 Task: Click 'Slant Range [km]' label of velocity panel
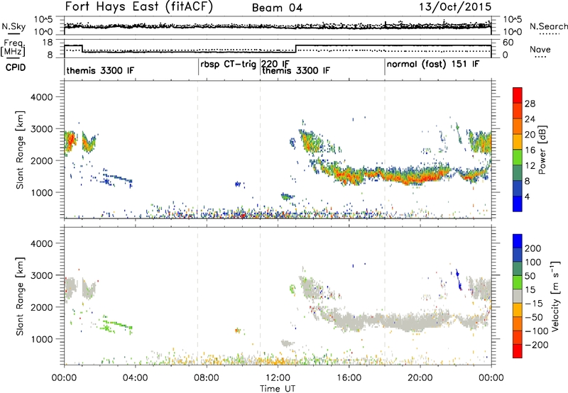20,297
